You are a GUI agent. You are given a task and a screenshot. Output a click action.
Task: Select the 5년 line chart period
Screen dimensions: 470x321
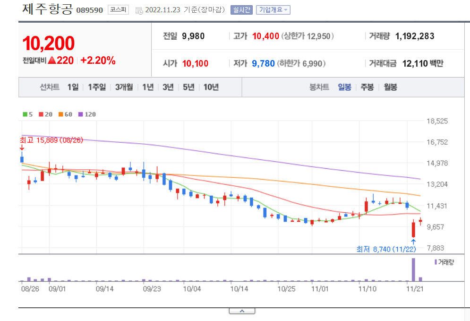point(188,87)
